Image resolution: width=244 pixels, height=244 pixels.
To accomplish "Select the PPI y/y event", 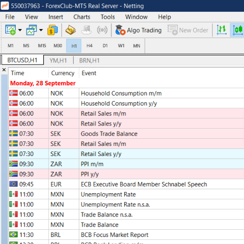I will point(126,174).
